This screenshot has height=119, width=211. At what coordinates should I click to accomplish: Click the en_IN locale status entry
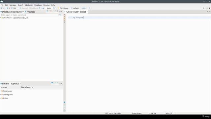[111, 113]
